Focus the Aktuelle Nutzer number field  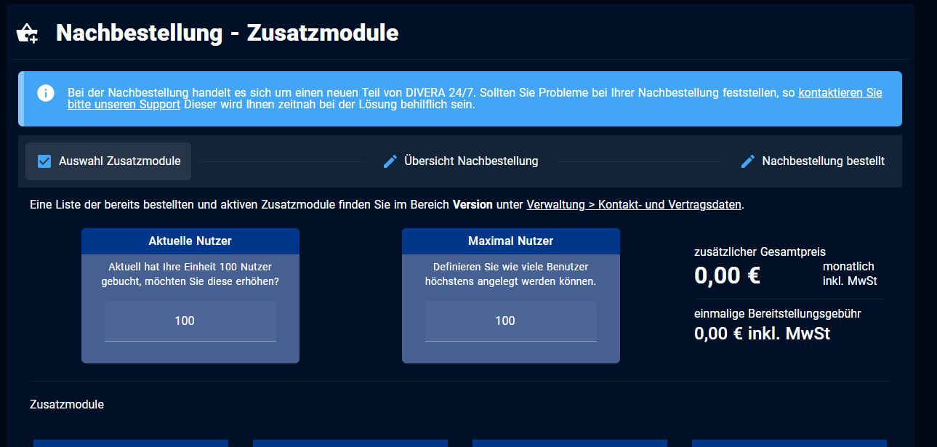(x=190, y=321)
